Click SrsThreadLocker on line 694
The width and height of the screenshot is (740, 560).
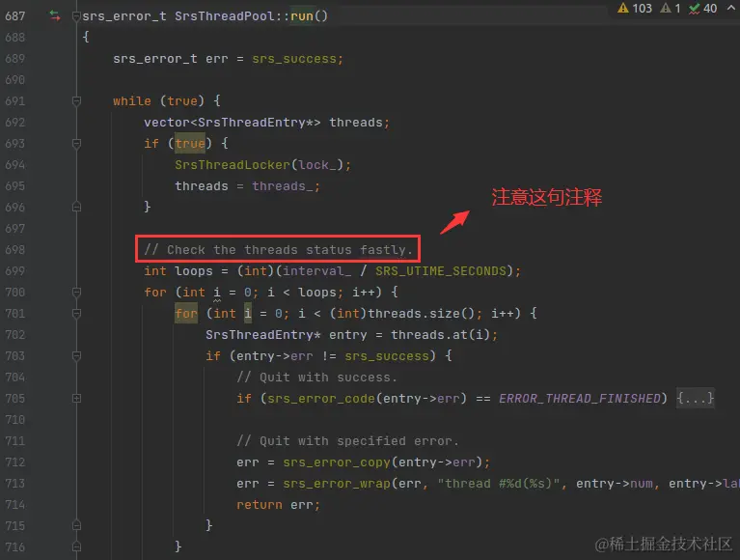coord(233,165)
